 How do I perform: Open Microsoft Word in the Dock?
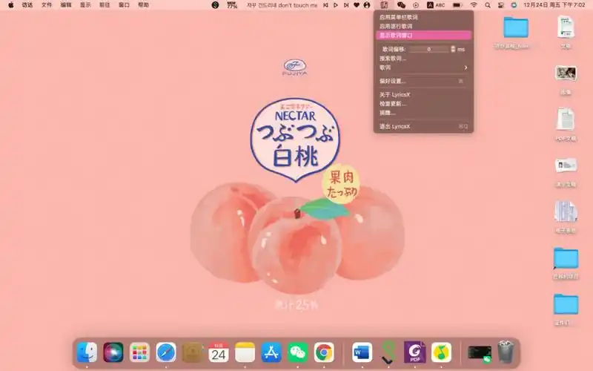coord(362,352)
